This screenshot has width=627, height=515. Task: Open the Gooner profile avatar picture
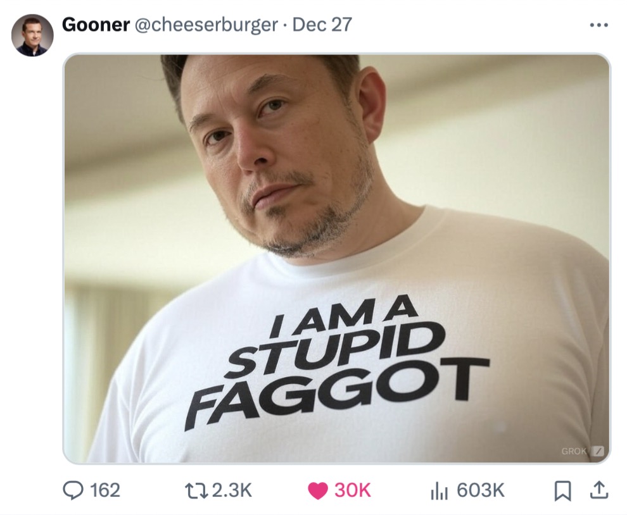(x=32, y=35)
